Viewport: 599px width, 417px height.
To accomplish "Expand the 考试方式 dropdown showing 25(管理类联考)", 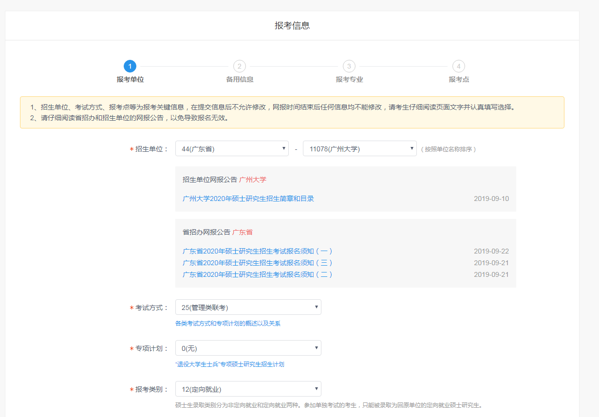I will click(x=248, y=307).
